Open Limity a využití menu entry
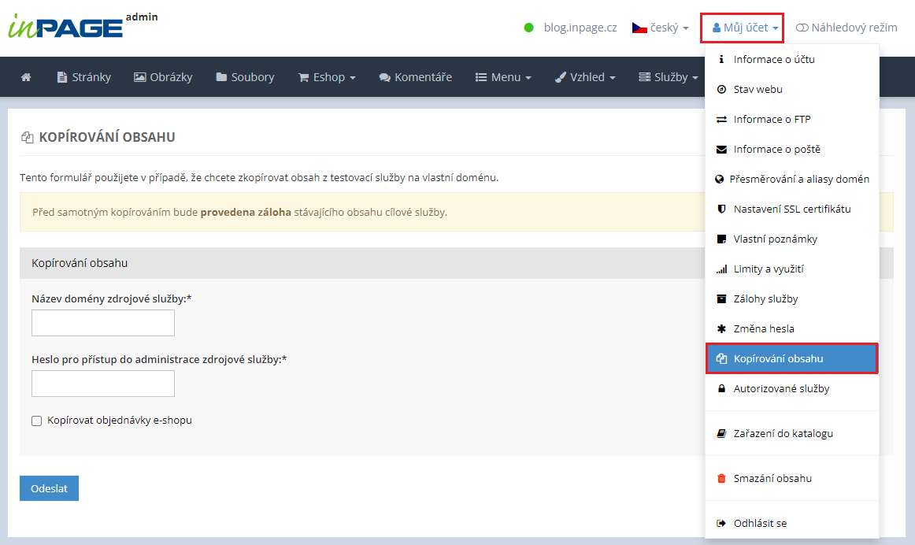Screen dimensions: 915x545 point(768,269)
